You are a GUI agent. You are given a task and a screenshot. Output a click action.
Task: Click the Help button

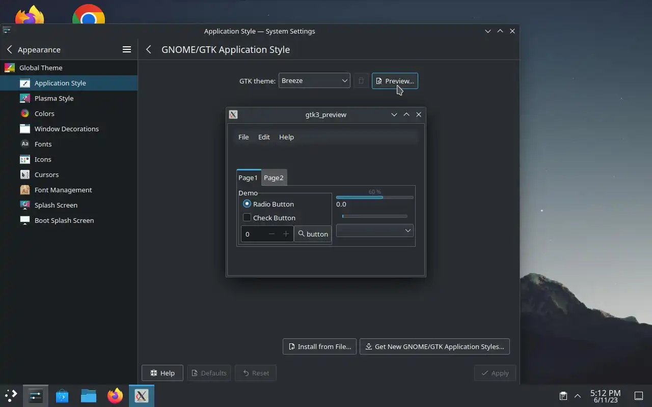point(162,373)
